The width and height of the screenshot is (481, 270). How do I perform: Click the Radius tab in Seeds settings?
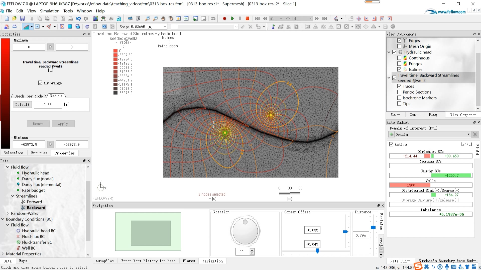click(56, 96)
